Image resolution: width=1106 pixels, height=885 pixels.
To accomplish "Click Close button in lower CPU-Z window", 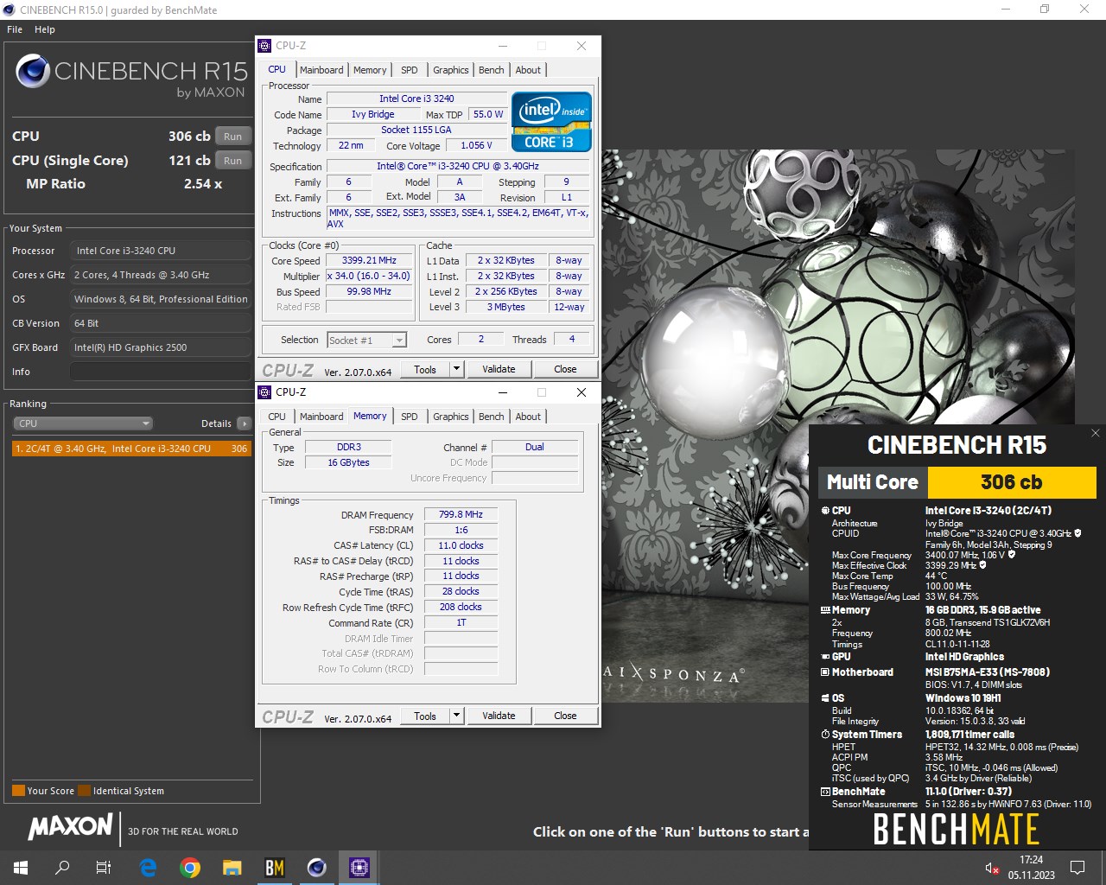I will 565,716.
